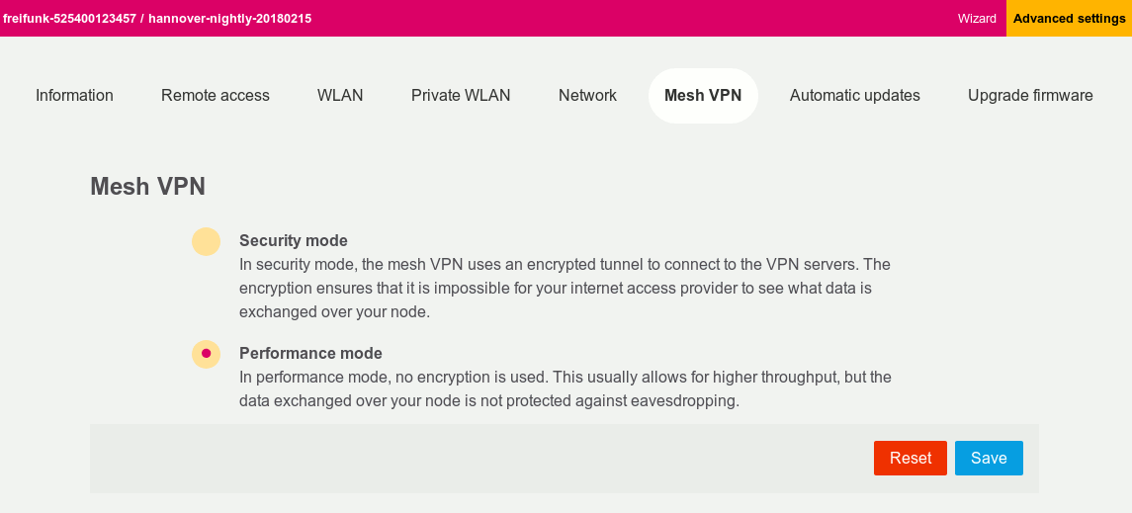Go to the WLAN tab
The height and width of the screenshot is (513, 1132).
[340, 96]
